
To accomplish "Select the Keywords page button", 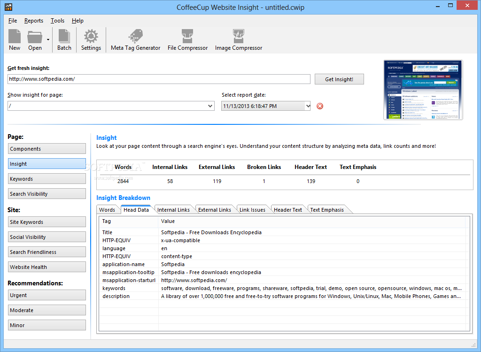I will click(x=47, y=179).
